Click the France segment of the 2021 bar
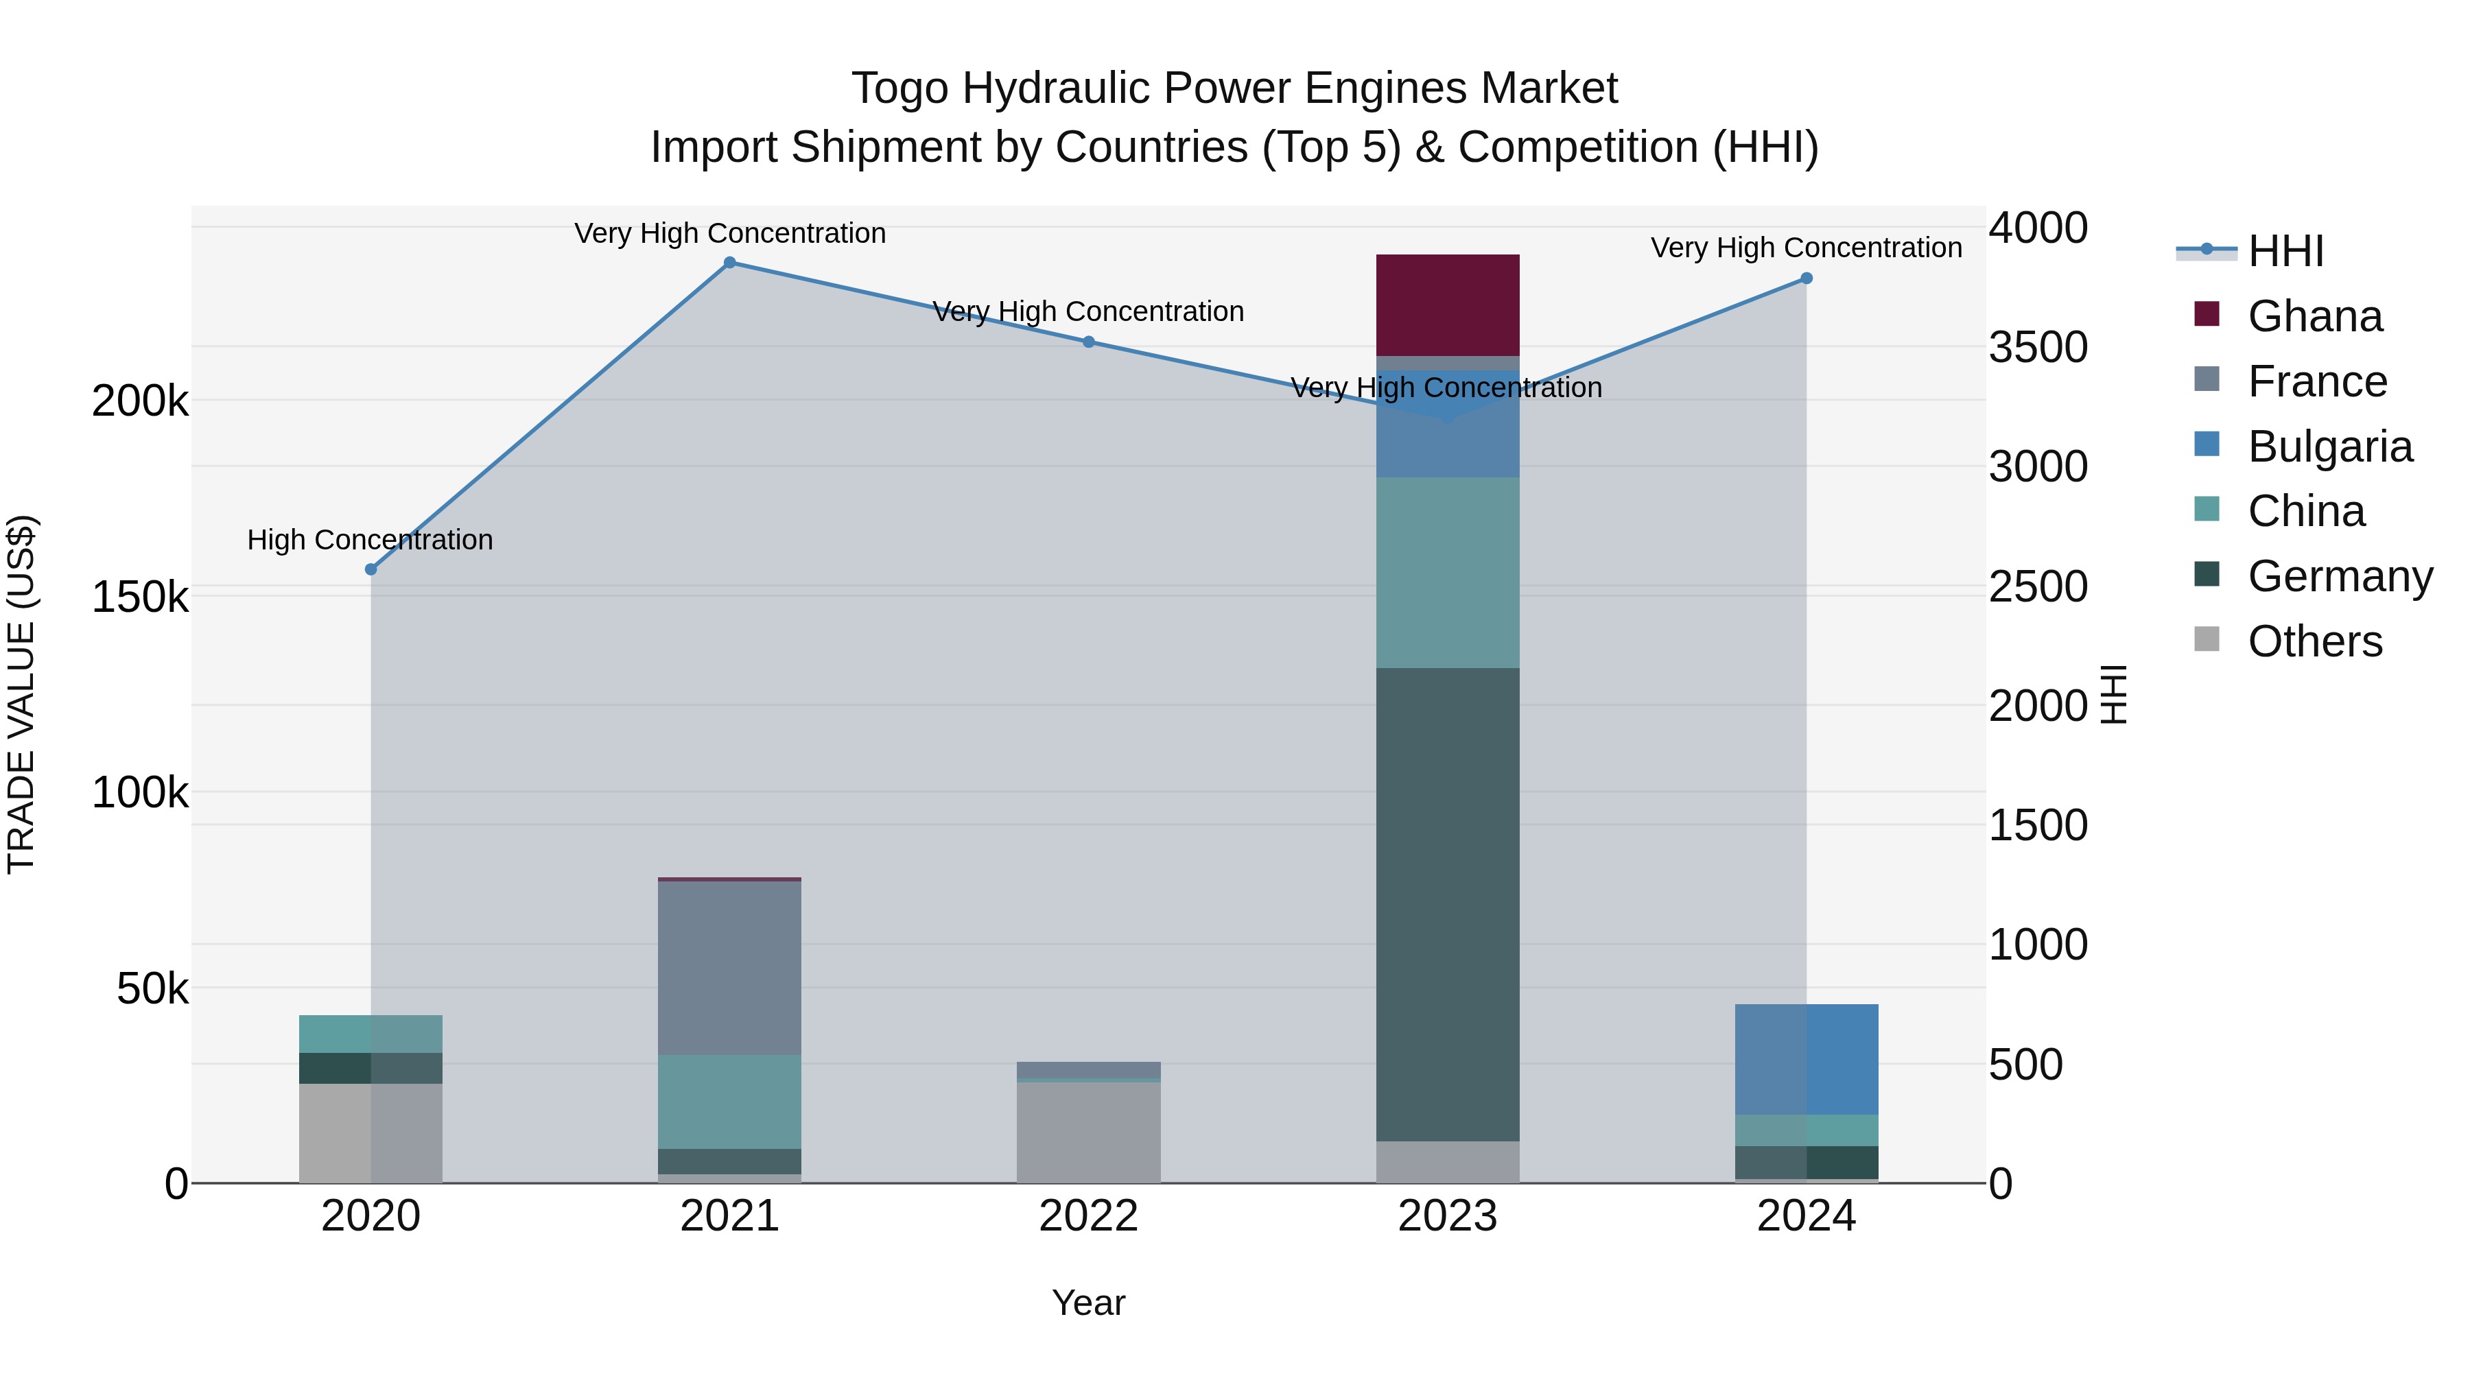This screenshot has height=1389, width=2470. tap(730, 968)
